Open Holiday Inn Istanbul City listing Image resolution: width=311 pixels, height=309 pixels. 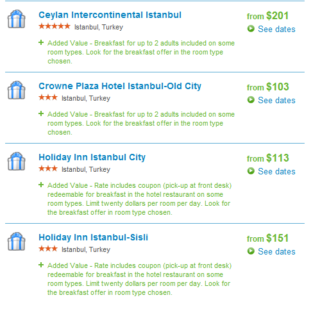(x=92, y=158)
